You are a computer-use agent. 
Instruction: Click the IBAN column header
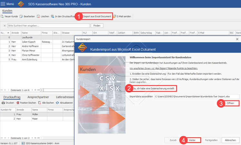(136, 33)
